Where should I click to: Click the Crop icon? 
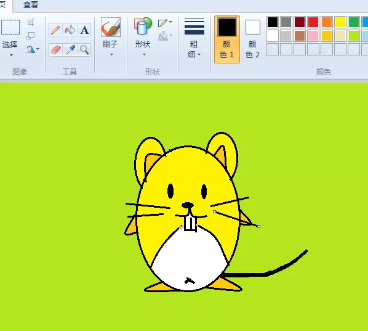(31, 22)
